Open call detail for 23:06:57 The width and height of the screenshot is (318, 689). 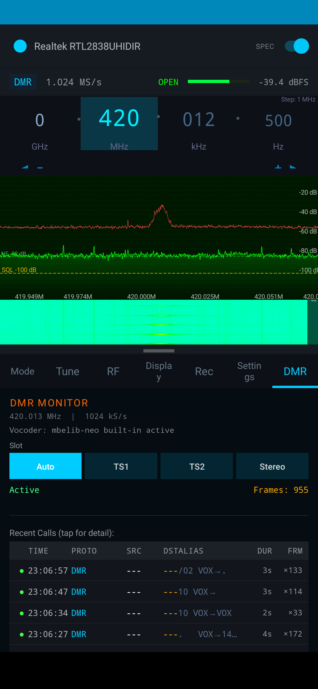coord(159,570)
